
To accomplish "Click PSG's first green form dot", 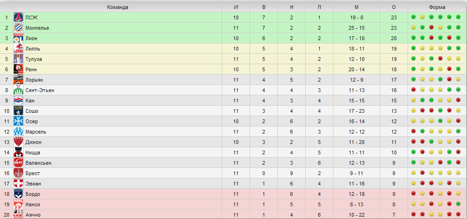I will tap(413, 17).
